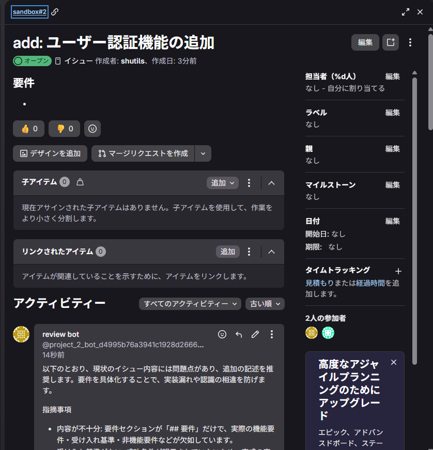433x450 pixels.
Task: Give a thumbs up reaction
Action: (28, 129)
